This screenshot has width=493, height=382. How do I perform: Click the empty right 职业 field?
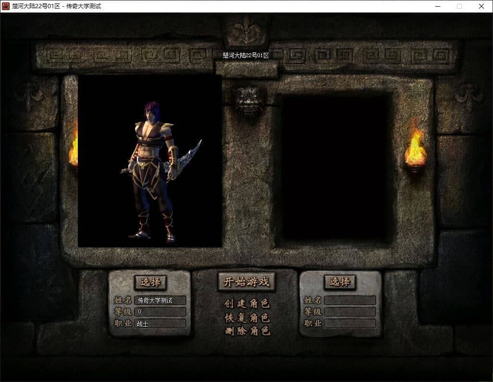pos(350,323)
